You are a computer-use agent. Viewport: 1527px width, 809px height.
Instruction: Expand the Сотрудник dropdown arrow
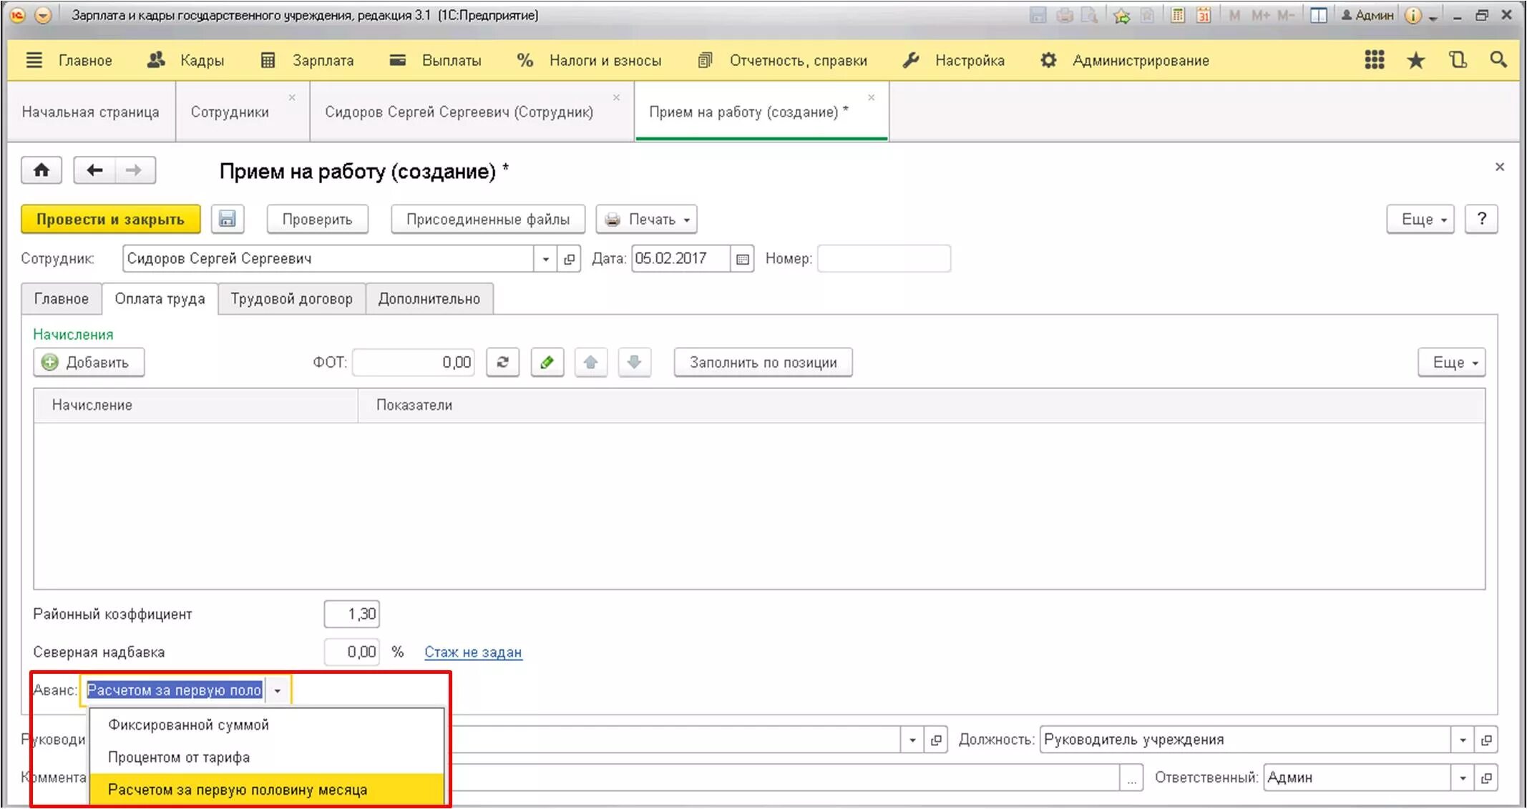coord(545,259)
